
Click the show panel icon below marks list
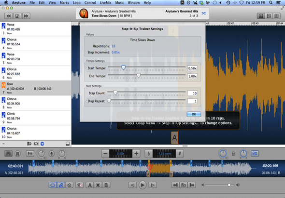(x=68, y=144)
